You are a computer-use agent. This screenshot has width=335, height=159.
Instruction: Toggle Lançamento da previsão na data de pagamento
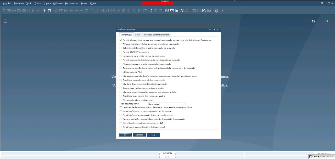click(x=121, y=56)
